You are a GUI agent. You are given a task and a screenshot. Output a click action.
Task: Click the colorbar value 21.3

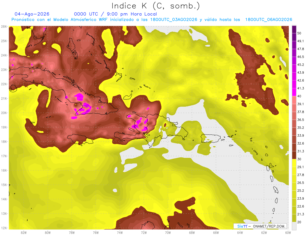[x=301, y=214]
